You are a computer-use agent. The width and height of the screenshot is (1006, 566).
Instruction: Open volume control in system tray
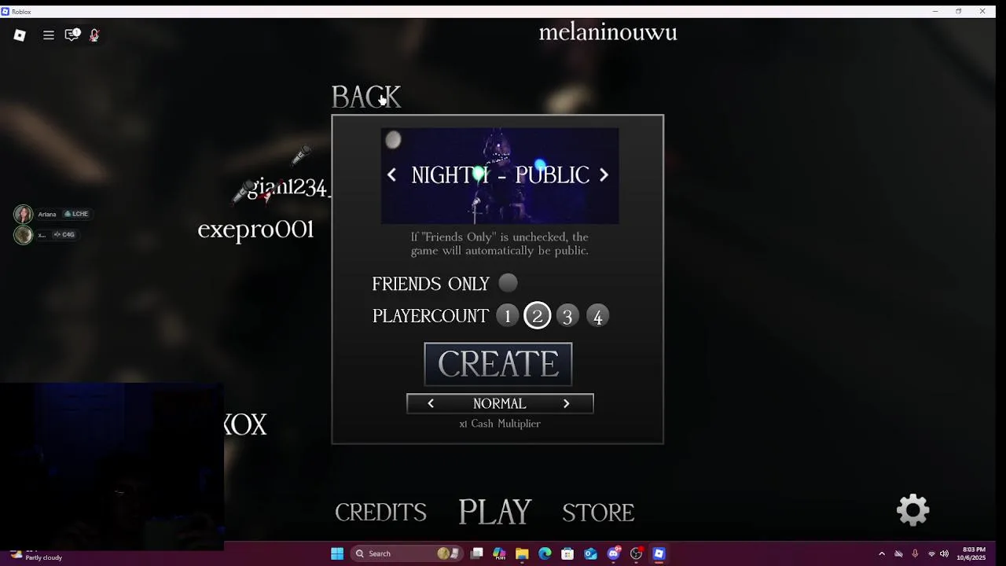944,553
